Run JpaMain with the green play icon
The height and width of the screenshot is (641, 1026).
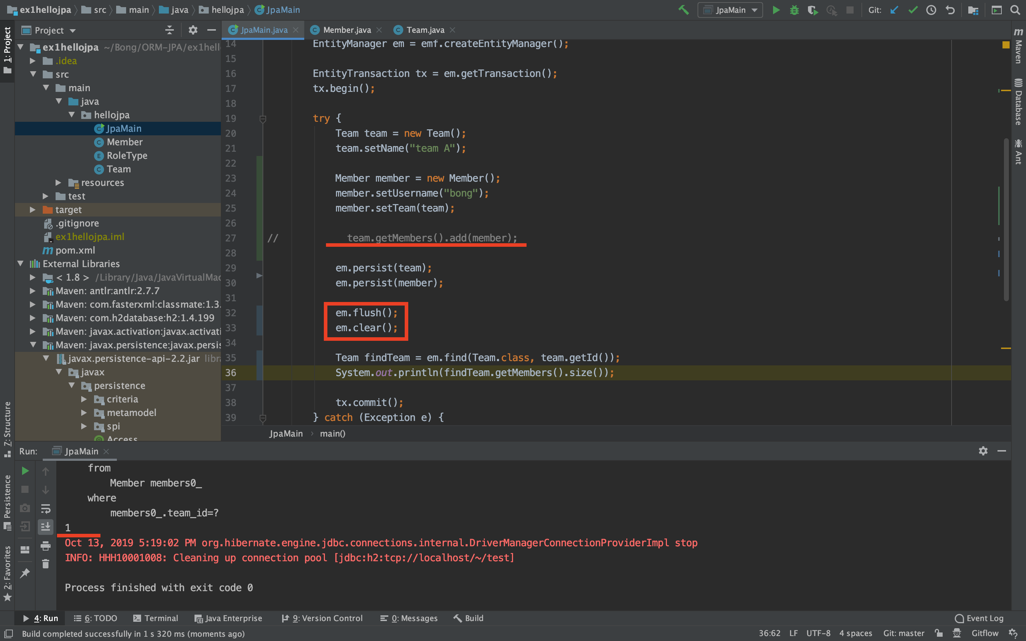point(776,10)
